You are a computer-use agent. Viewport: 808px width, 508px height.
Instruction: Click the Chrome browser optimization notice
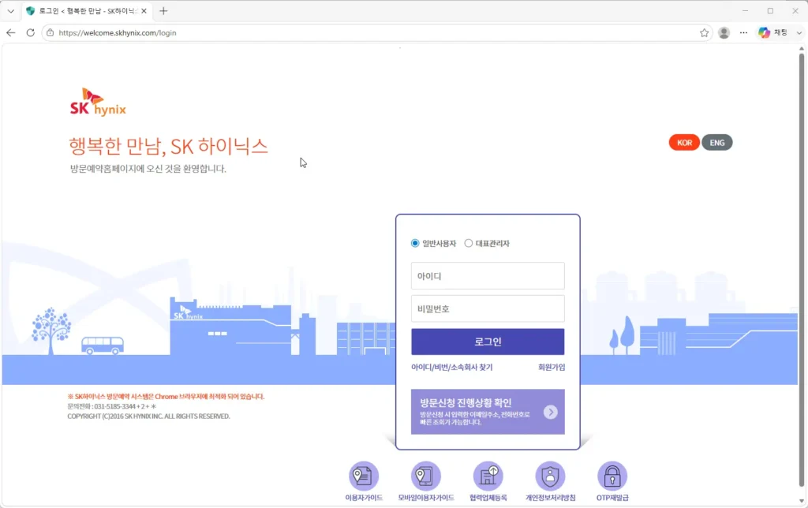(166, 396)
